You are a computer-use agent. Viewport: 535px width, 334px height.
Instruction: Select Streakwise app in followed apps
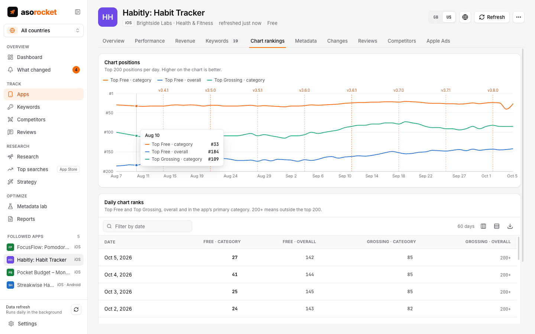tap(43, 285)
